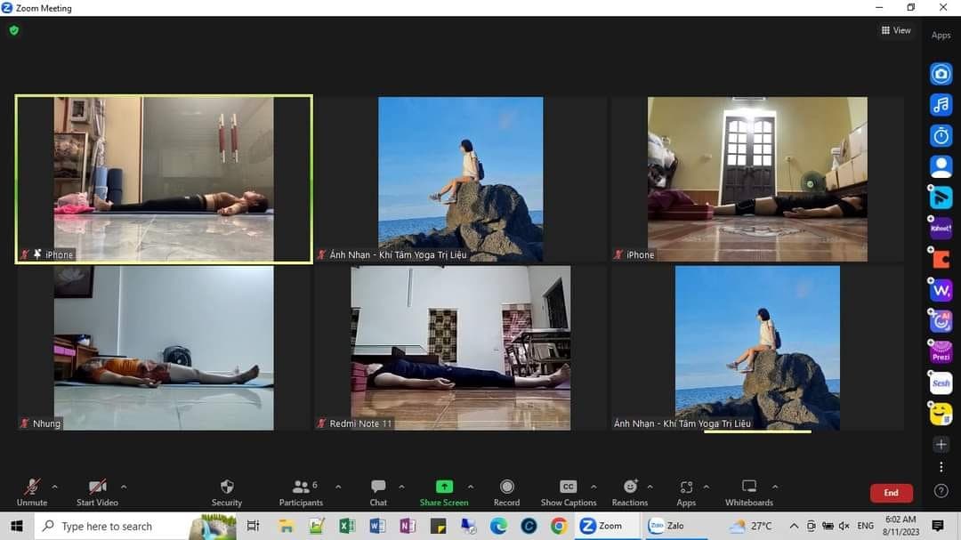Show hidden system tray icons

(794, 526)
